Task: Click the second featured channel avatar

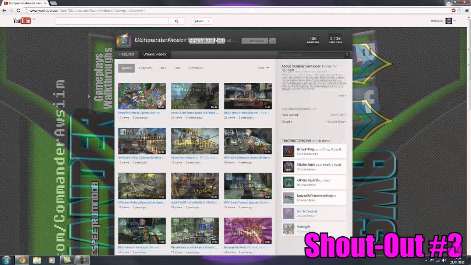Action: click(x=288, y=167)
